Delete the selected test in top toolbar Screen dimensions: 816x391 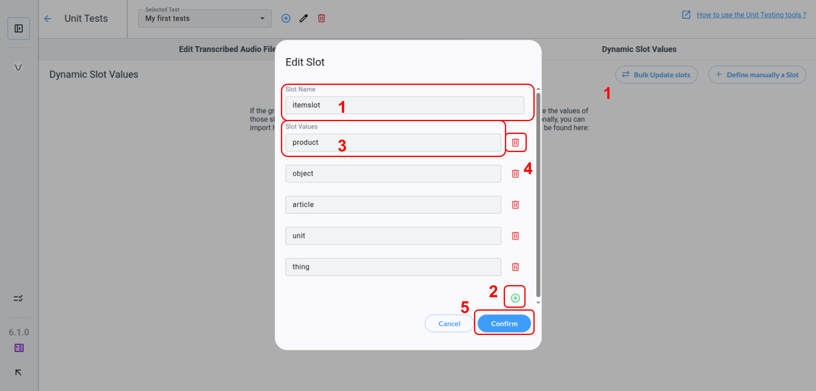tap(321, 18)
